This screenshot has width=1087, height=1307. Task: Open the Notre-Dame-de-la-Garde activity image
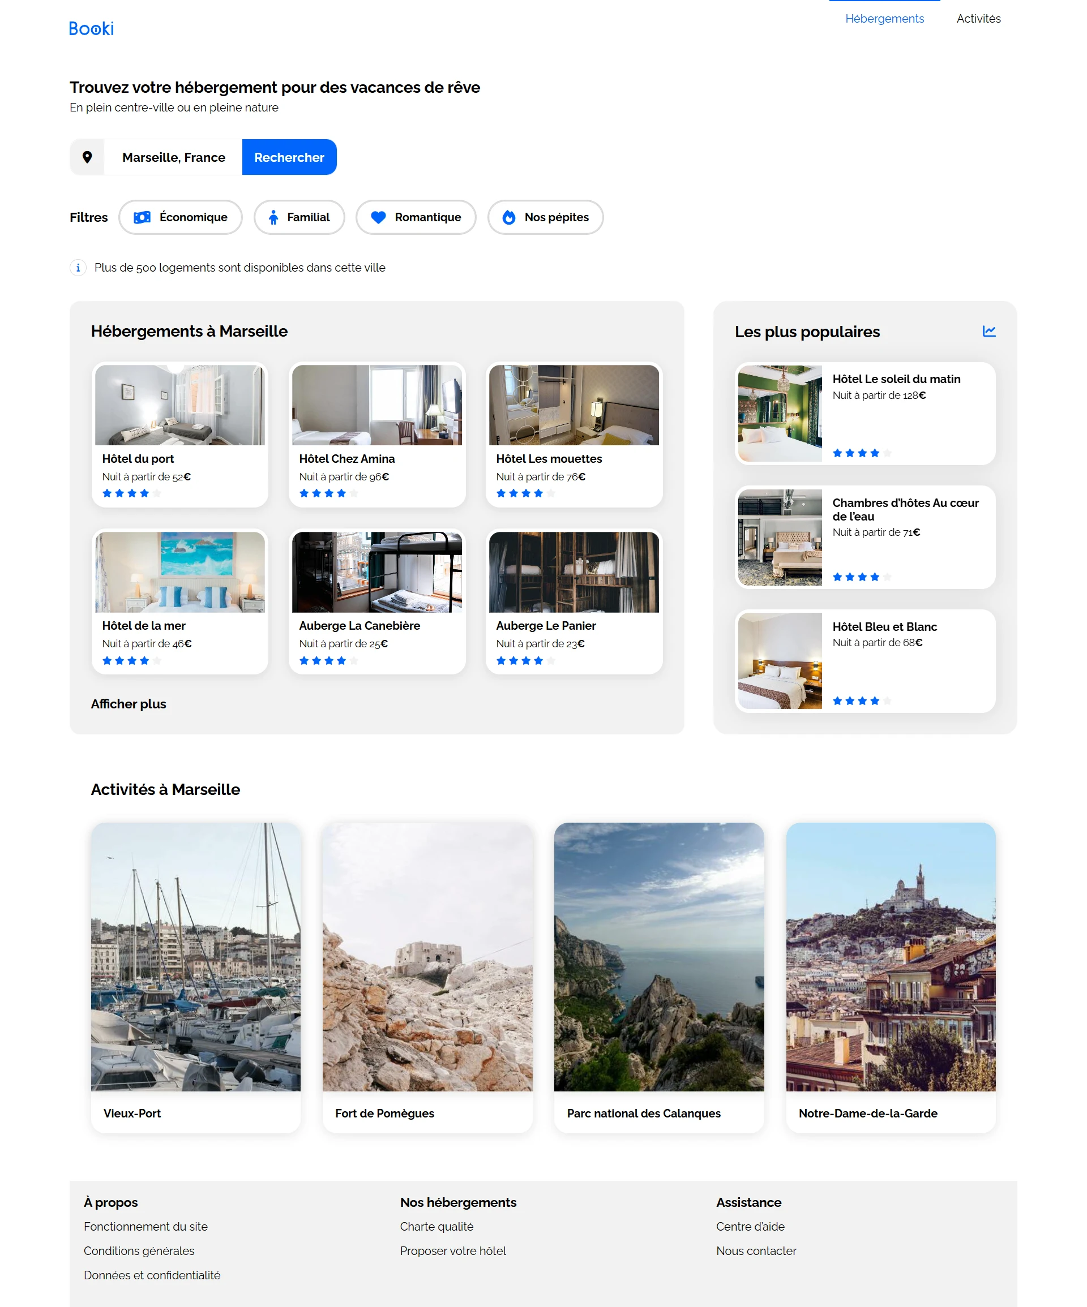891,957
